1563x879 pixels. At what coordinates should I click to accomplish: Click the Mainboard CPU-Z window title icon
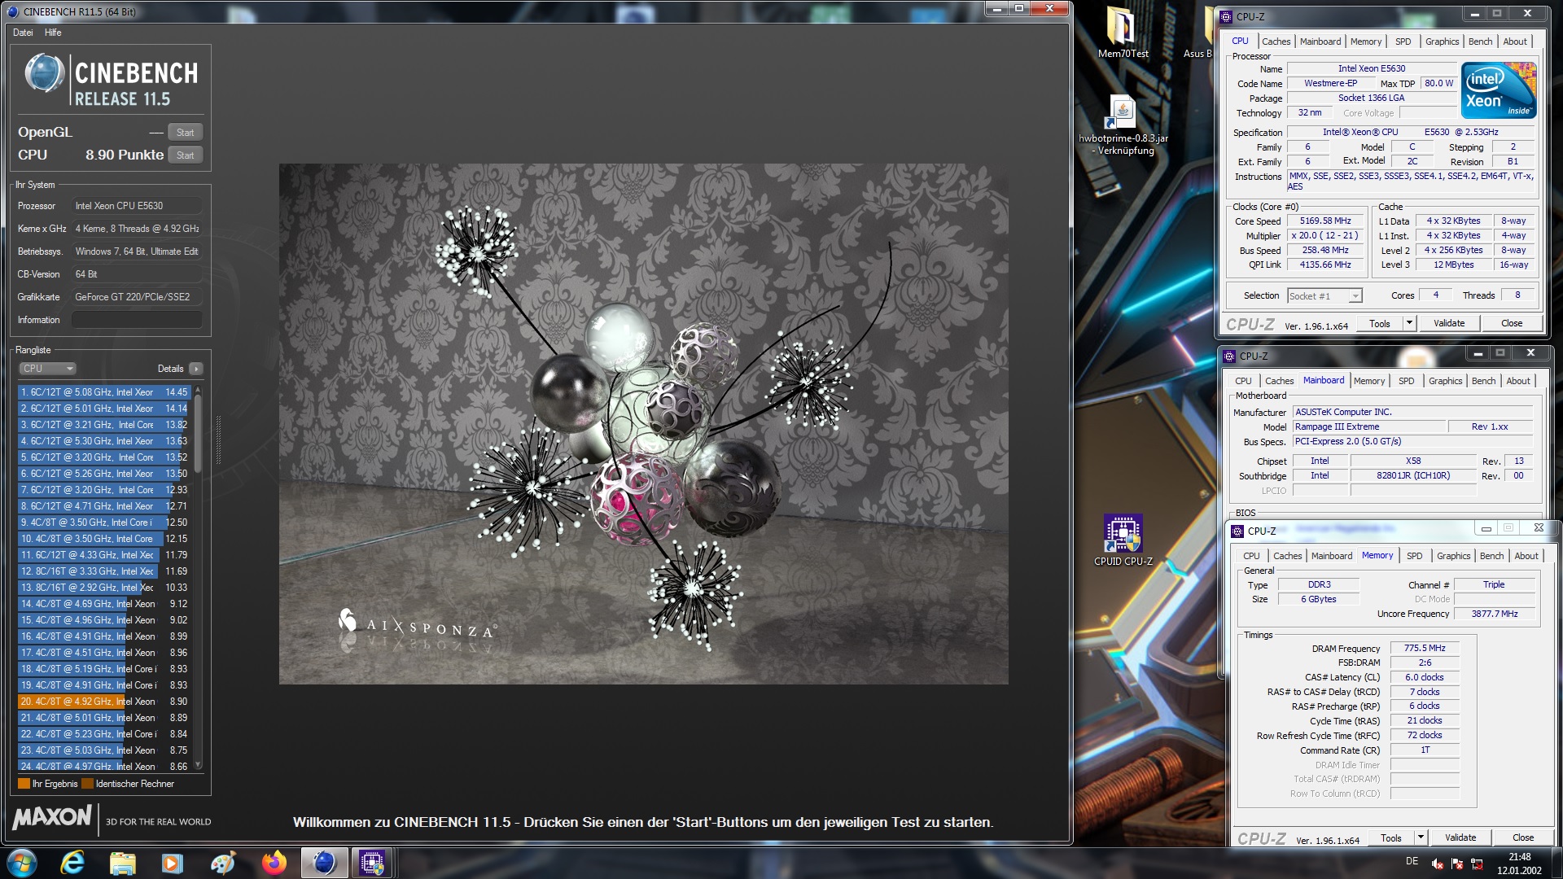coord(1230,356)
